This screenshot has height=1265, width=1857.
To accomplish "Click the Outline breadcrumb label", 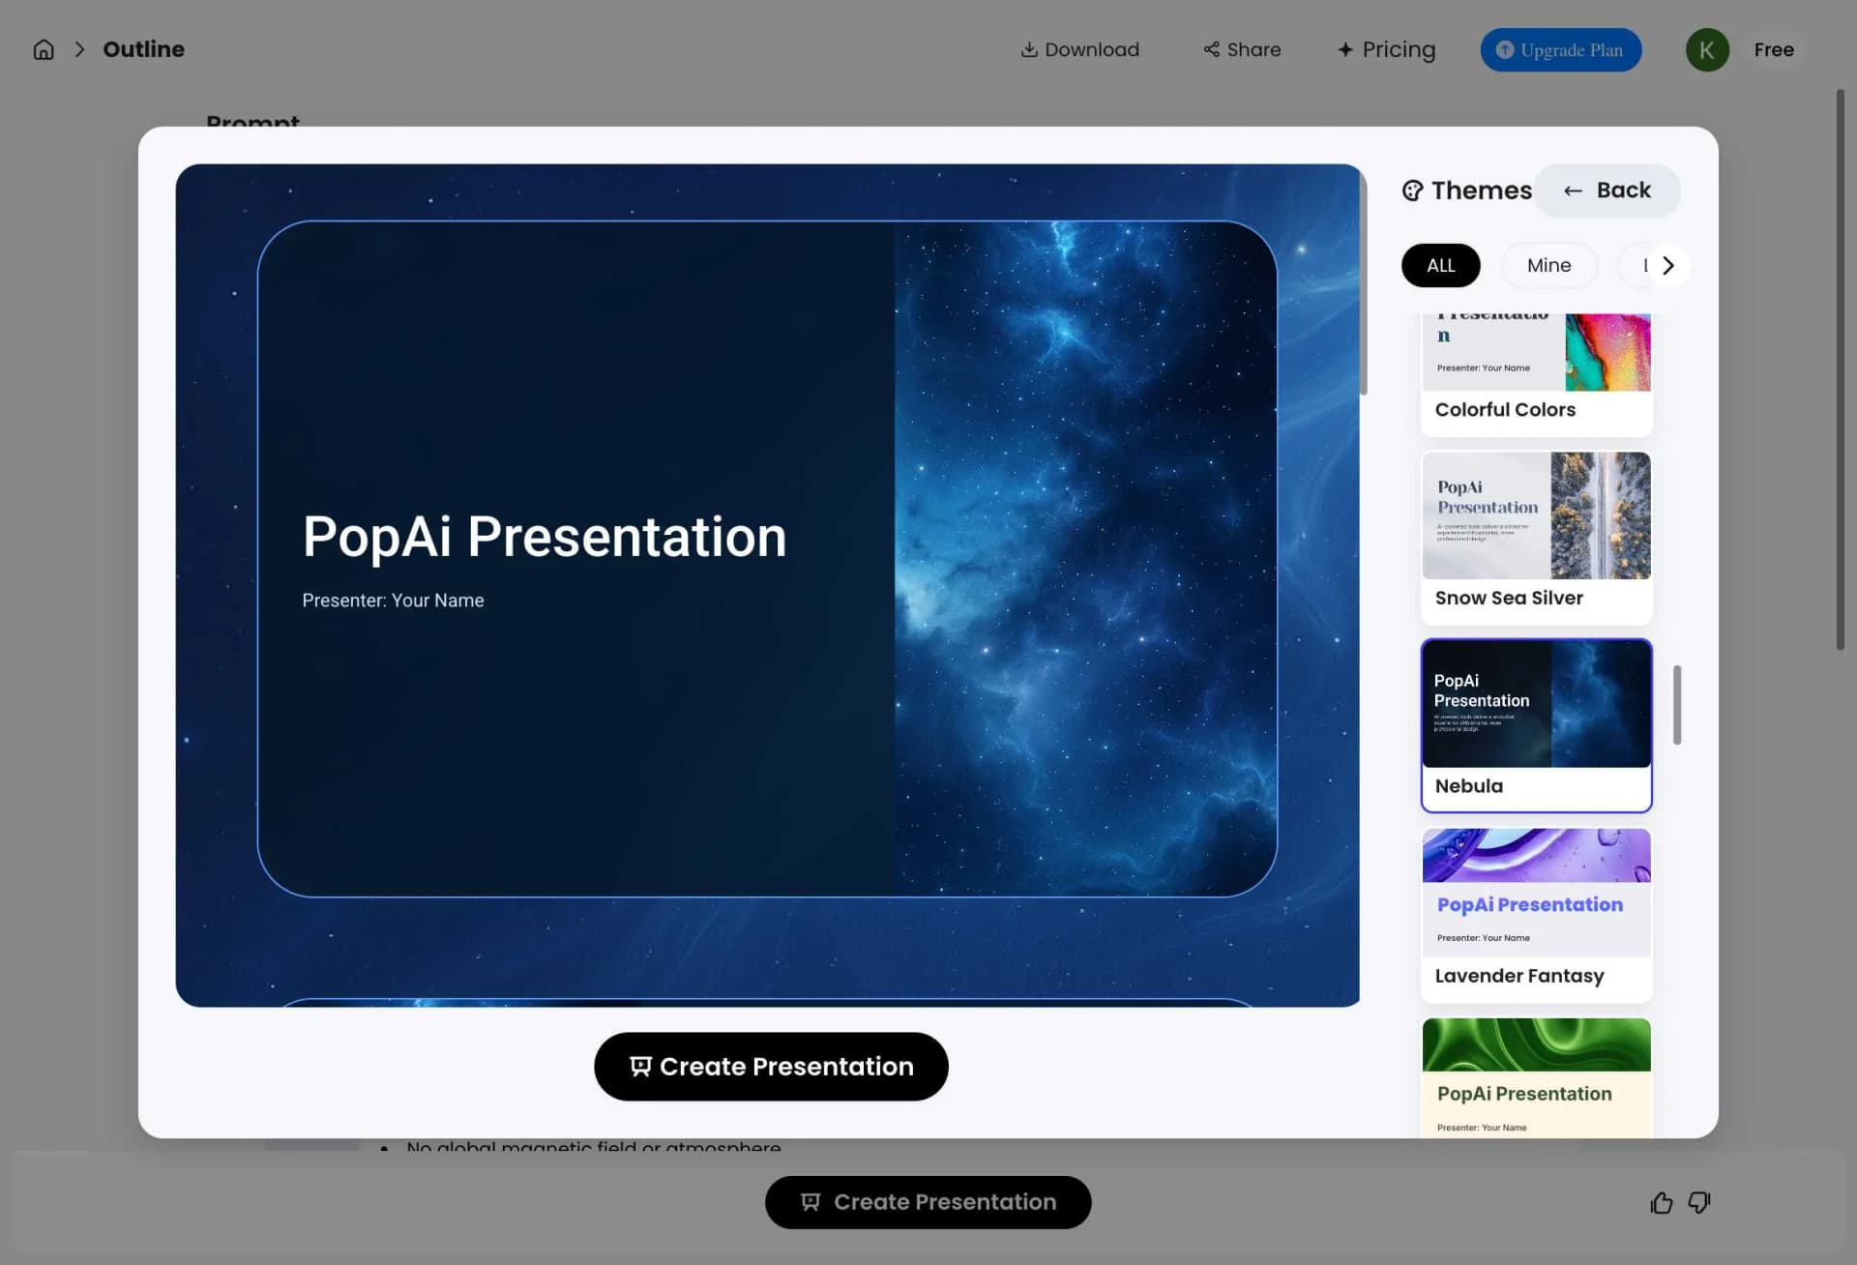I will pos(143,49).
